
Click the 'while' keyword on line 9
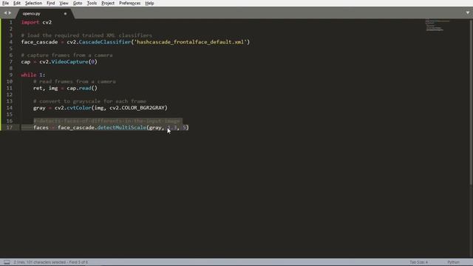29,75
